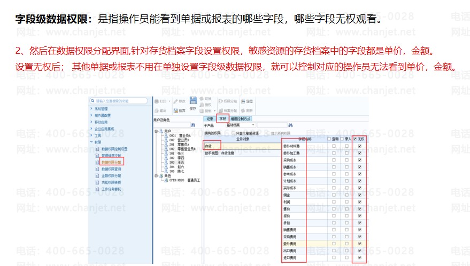
Task: Click the function search box in sidebar
Action: coord(119,100)
